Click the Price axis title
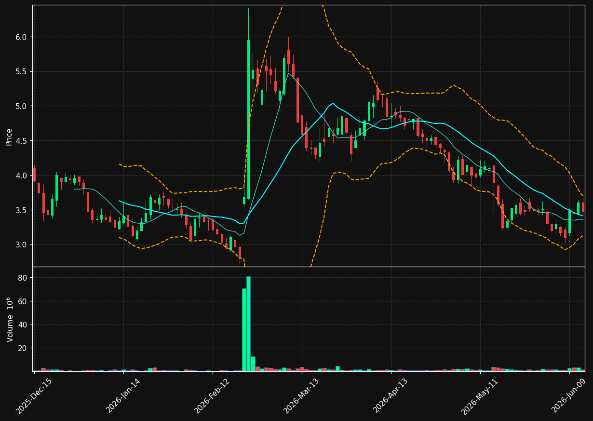 [9, 136]
